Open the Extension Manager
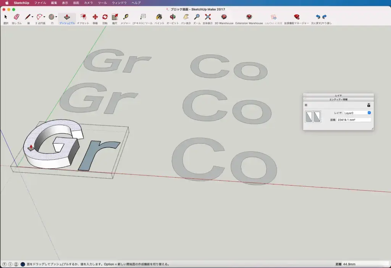 click(x=296, y=17)
